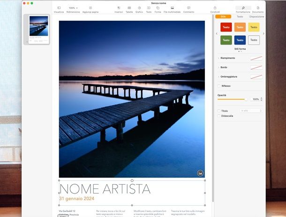Click the date 31 gennaio 2024
The width and height of the screenshot is (286, 217).
pos(76,199)
